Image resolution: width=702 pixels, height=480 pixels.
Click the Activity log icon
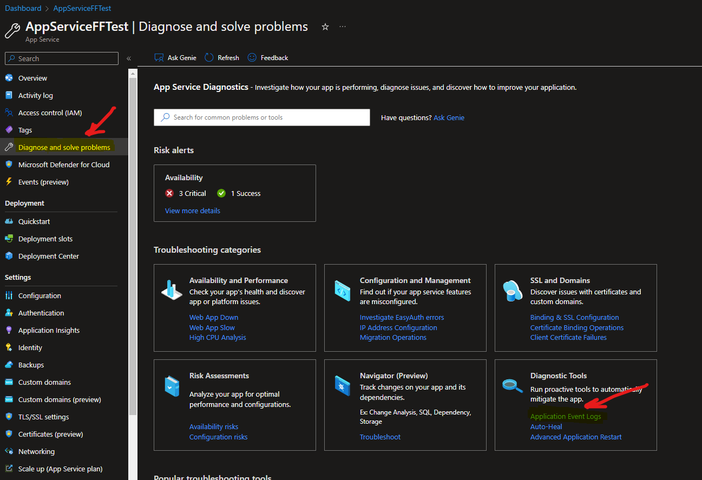[x=9, y=95]
